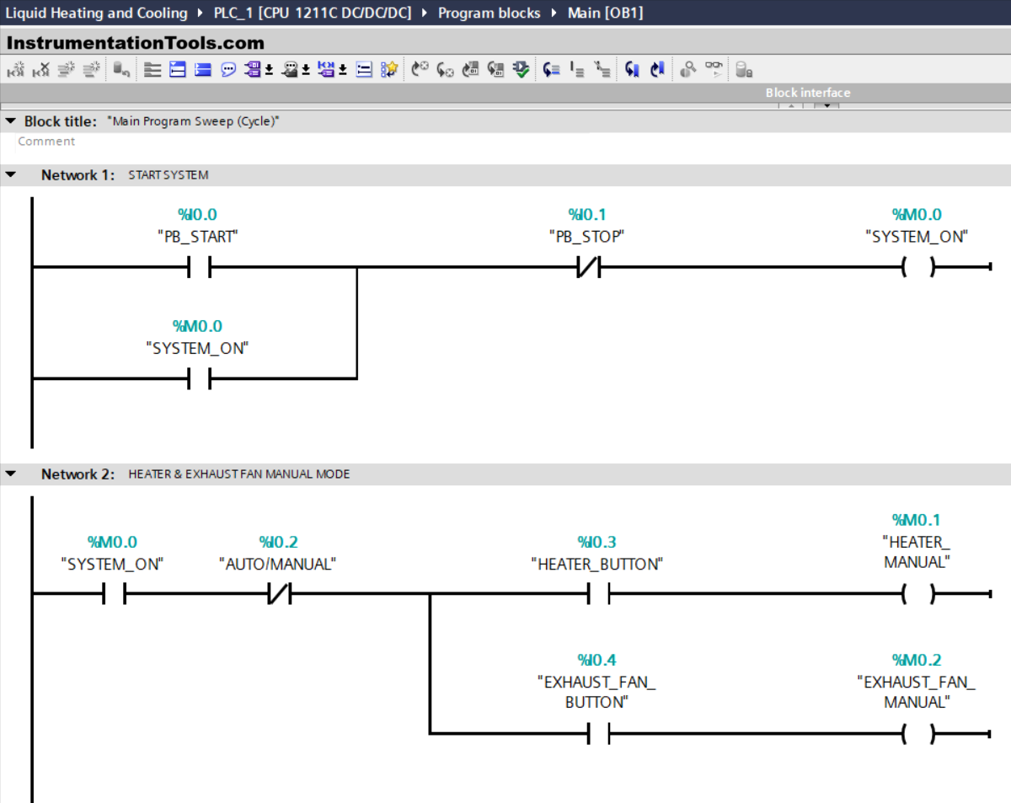Click the %I0.1 address above PB_STOP
Image resolution: width=1011 pixels, height=803 pixels.
point(587,215)
